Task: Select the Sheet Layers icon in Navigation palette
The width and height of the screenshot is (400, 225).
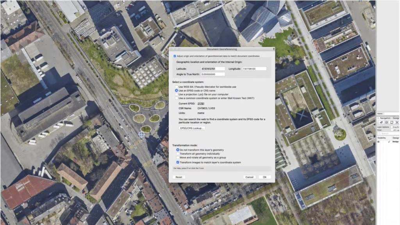Action: pos(391,122)
